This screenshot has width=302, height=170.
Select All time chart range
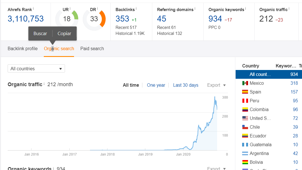pyautogui.click(x=131, y=85)
